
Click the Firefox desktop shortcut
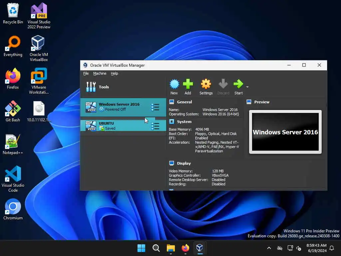(13, 79)
